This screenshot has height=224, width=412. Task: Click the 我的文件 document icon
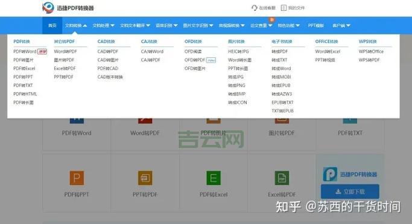[x=284, y=8]
